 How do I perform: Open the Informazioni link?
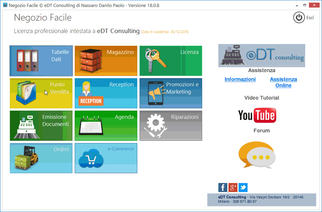pos(240,79)
